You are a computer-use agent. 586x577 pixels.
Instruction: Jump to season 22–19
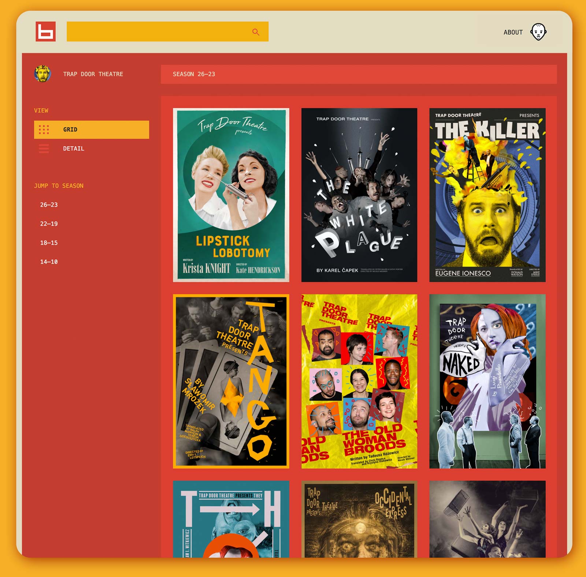(x=49, y=224)
